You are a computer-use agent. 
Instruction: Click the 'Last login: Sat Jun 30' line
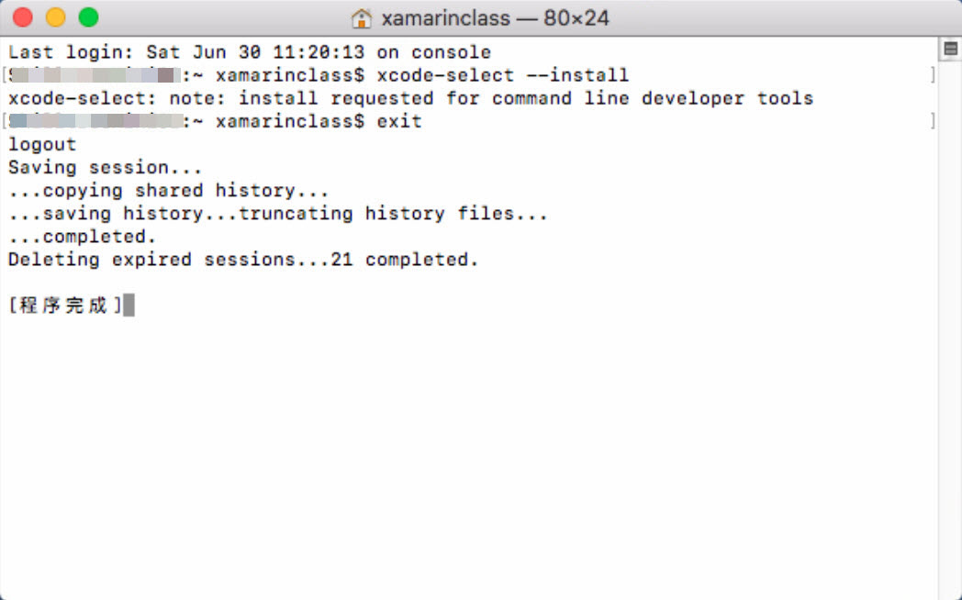click(x=250, y=52)
